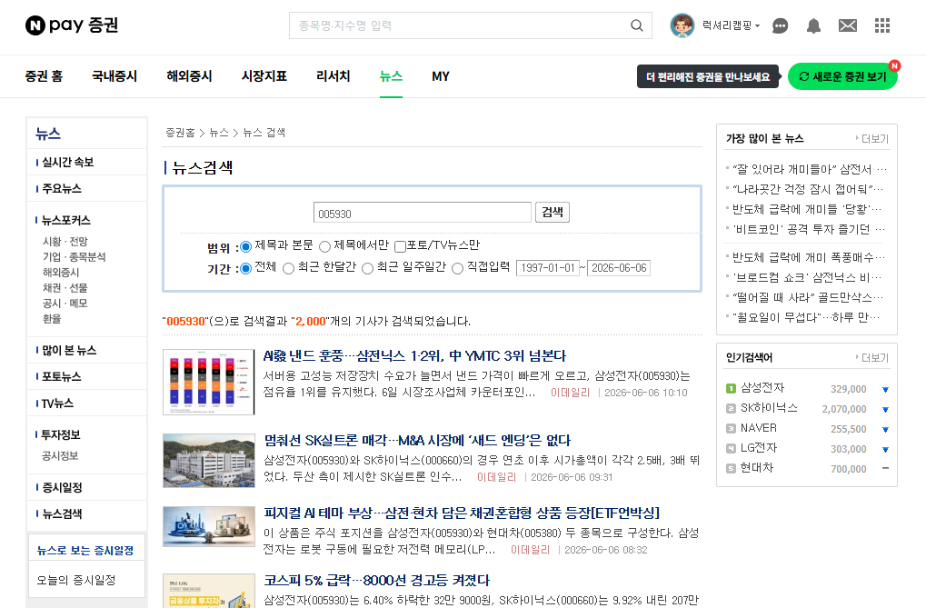
Task: Click the 뉴스 tab in navigation
Action: [391, 76]
